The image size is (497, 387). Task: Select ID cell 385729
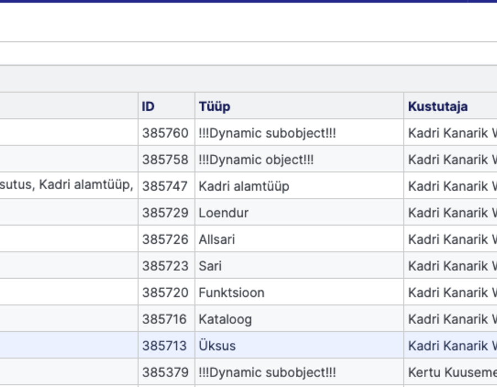click(166, 213)
